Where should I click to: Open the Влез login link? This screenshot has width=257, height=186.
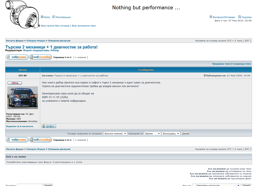pyautogui.click(x=47, y=17)
